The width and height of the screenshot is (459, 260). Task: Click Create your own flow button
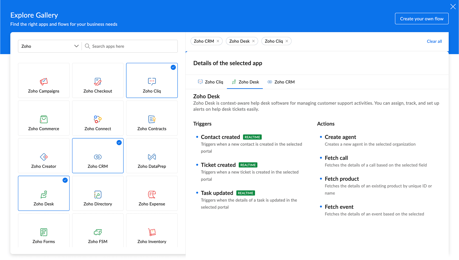pyautogui.click(x=421, y=19)
